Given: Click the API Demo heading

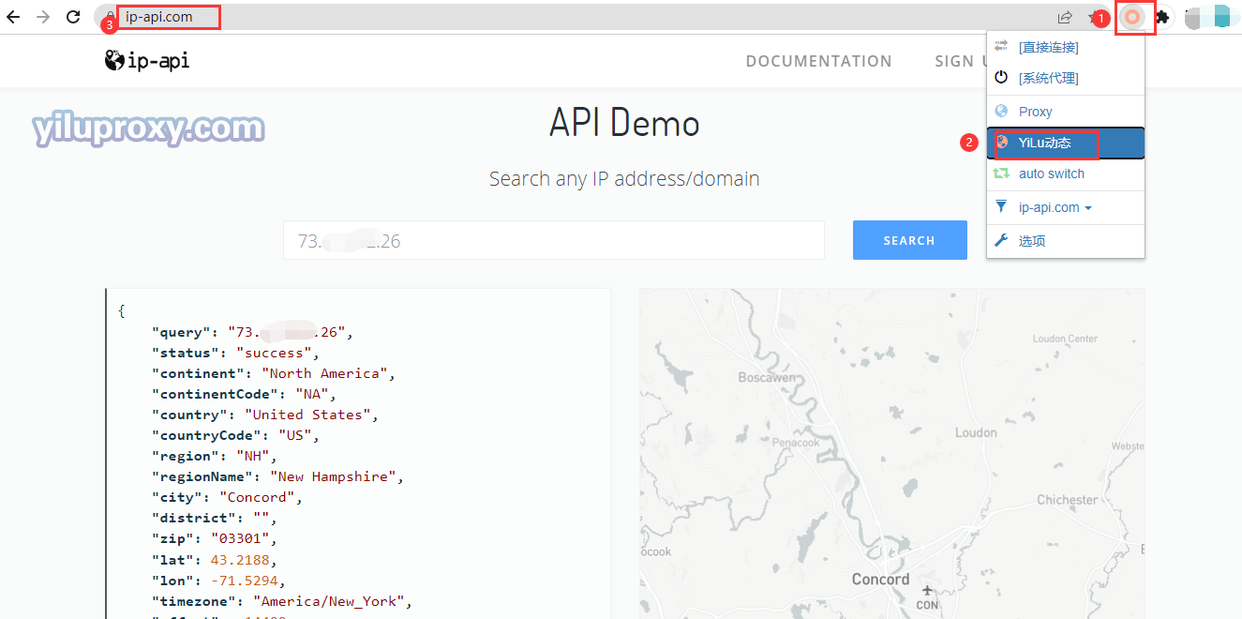Looking at the screenshot, I should 624,123.
